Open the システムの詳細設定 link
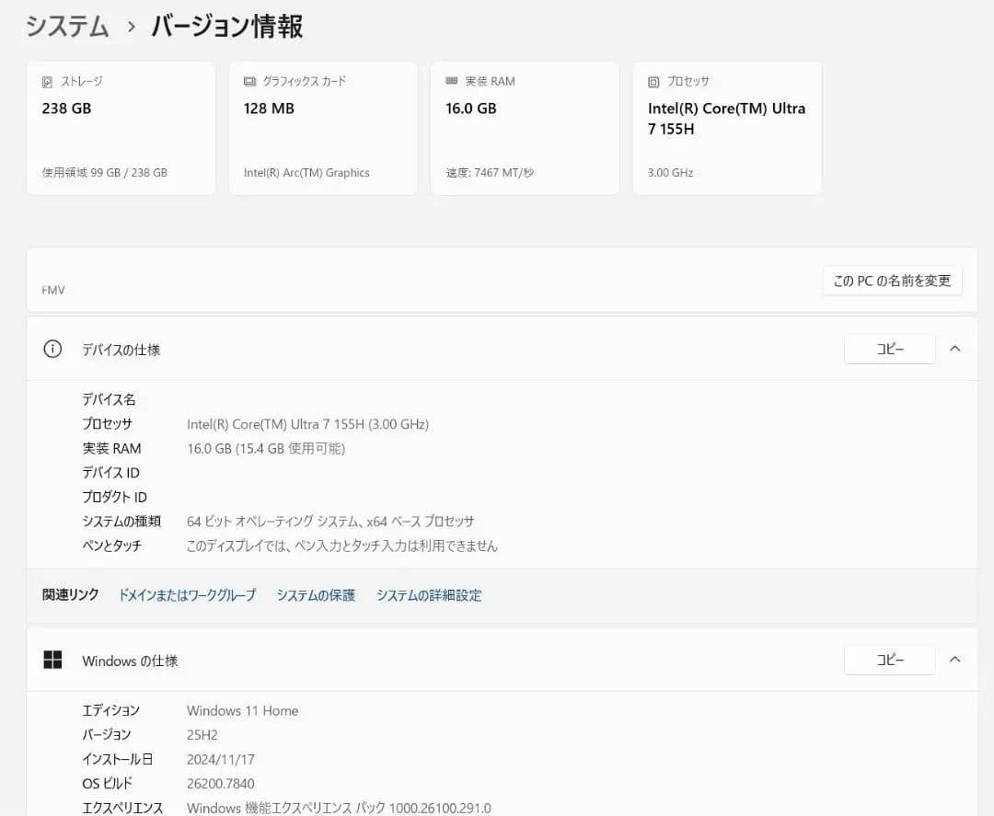The width and height of the screenshot is (994, 816). (428, 595)
